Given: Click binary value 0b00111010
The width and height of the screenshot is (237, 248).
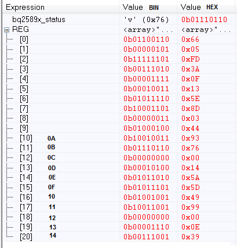Looking at the screenshot, I should click(147, 69).
